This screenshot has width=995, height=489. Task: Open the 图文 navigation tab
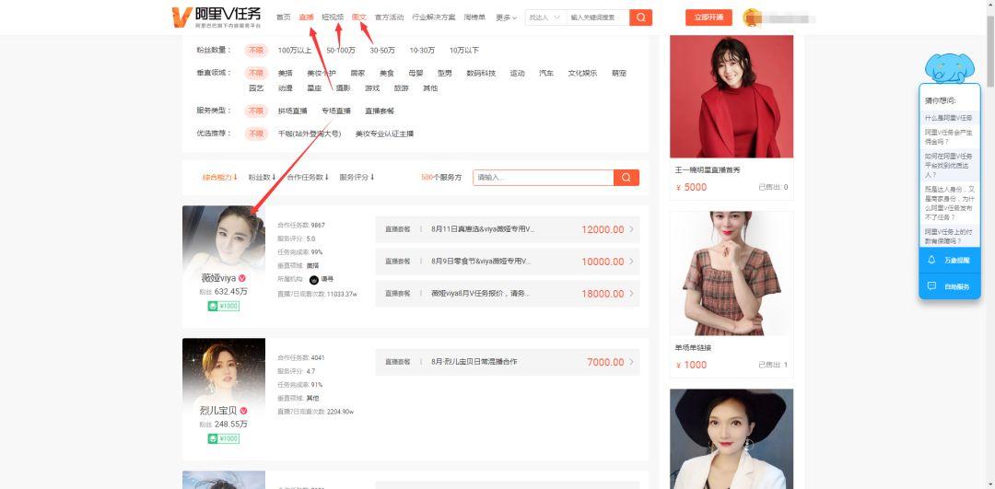point(359,17)
